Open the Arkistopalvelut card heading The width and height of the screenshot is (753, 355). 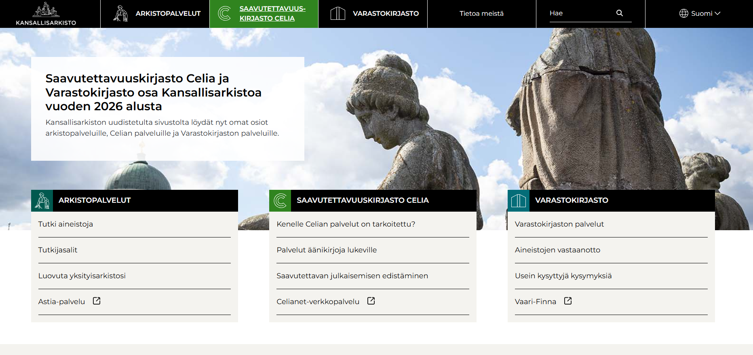95,200
